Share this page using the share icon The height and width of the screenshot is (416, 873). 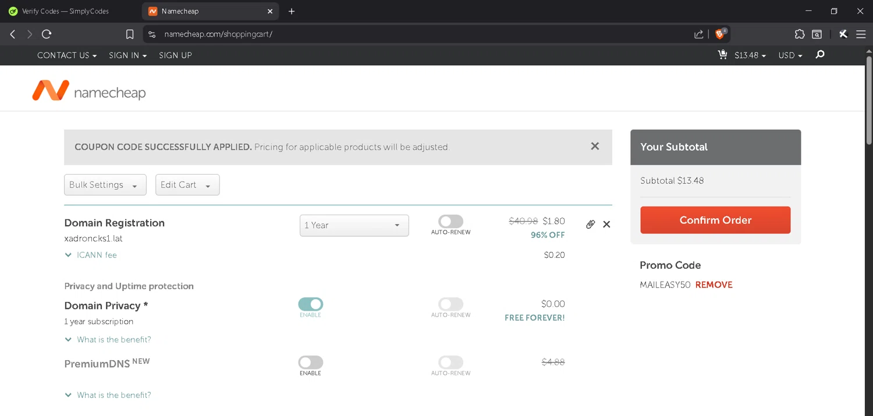coord(698,34)
